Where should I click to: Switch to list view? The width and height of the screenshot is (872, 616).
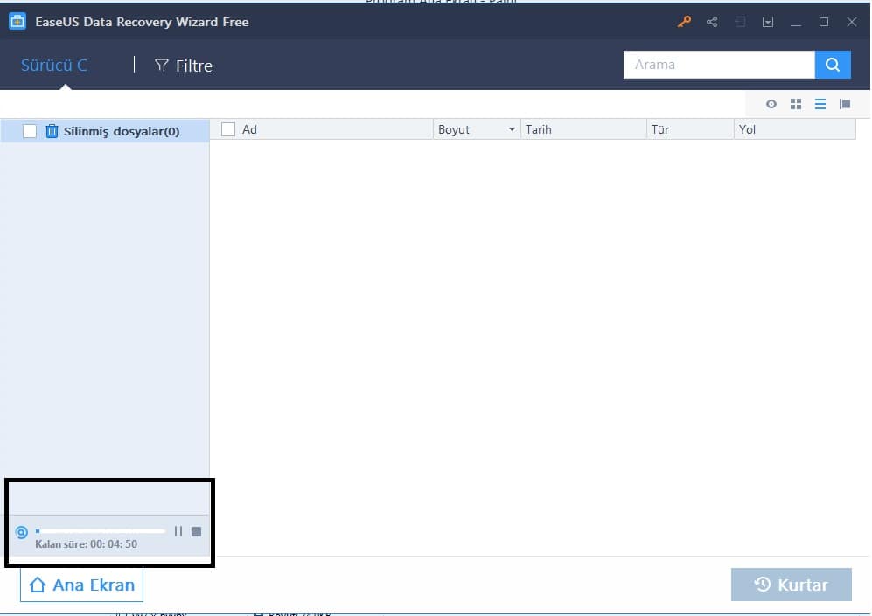point(820,104)
